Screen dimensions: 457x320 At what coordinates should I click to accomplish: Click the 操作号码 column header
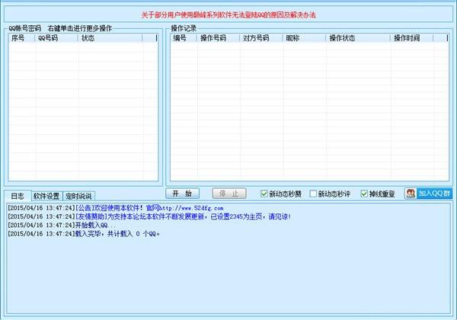219,38
